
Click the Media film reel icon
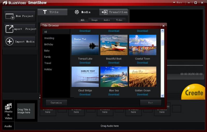(x=77, y=12)
